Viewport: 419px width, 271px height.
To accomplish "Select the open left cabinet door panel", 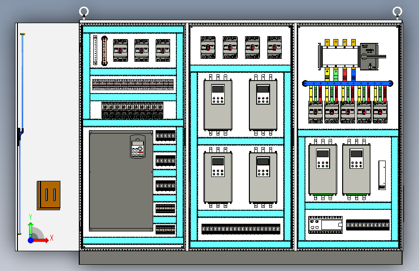I will (x=47, y=137).
